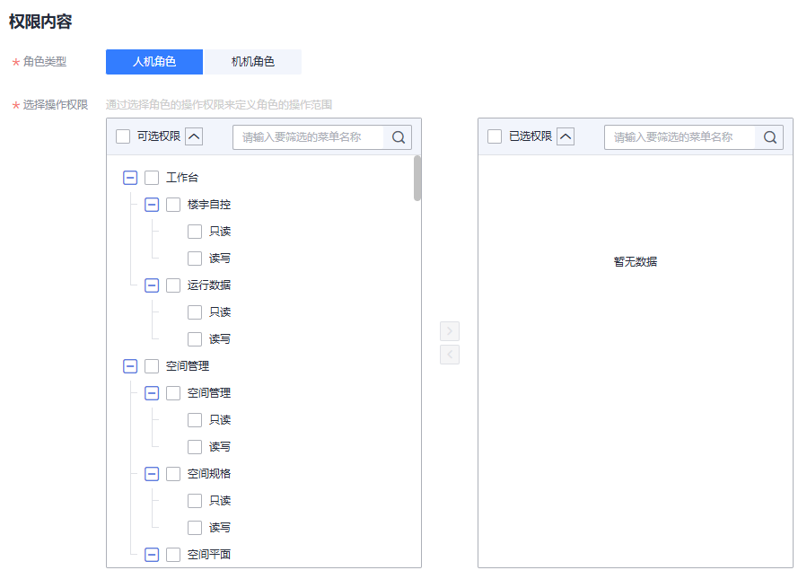Screen dimensions: 807x579
Task: Select the 人机角色 role type tab
Action: [x=154, y=62]
